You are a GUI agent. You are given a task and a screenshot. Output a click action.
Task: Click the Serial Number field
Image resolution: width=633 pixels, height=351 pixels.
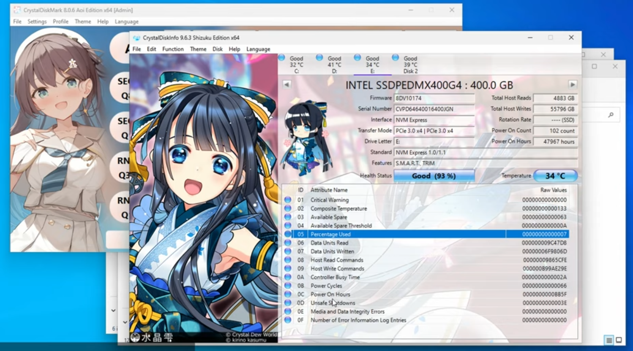click(434, 109)
